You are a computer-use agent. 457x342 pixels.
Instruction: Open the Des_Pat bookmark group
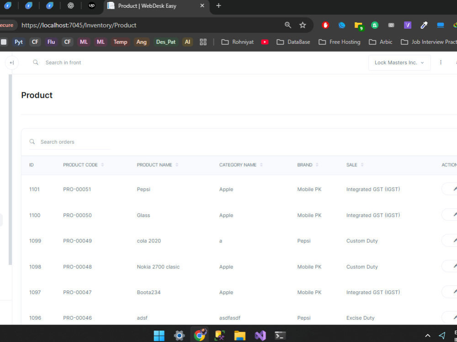click(x=166, y=42)
